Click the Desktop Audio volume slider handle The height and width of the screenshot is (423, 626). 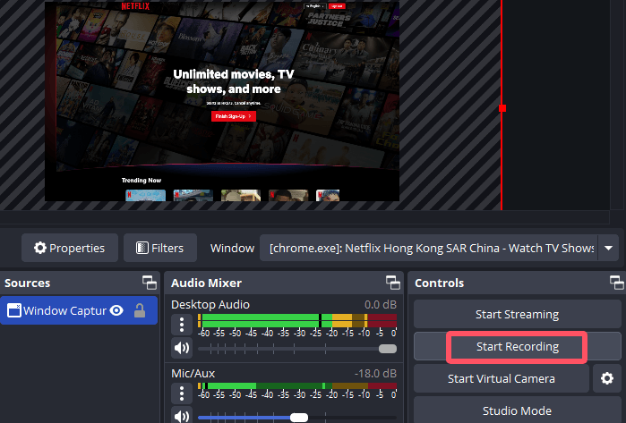pos(387,349)
